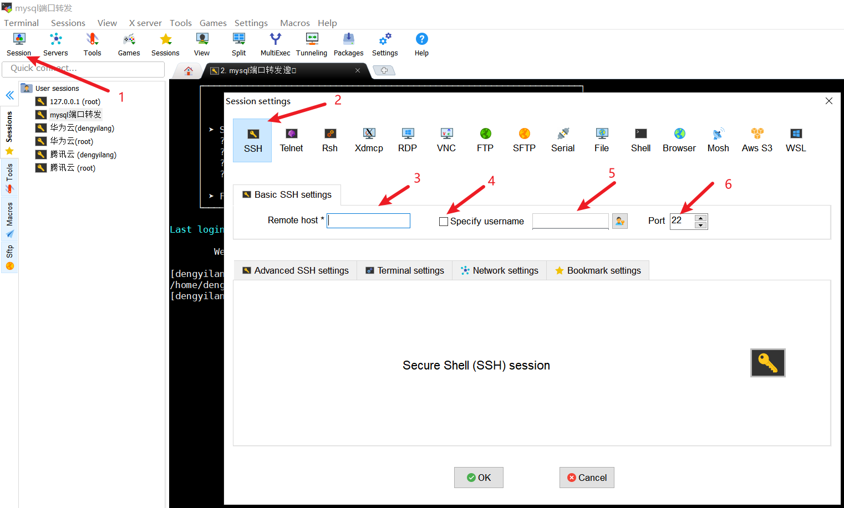Select the SSH session type
Viewport: 844px width, 508px height.
[253, 140]
